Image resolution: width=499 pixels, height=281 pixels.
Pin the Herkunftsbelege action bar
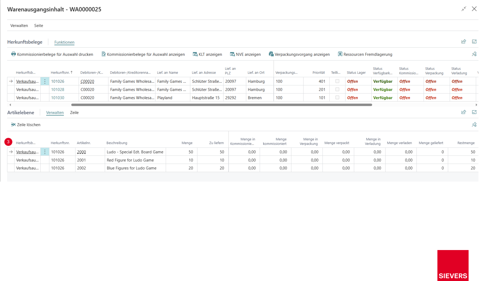[474, 54]
